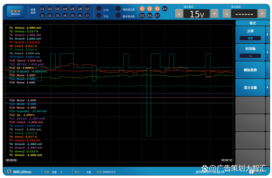Select element E4

click(164, 9)
